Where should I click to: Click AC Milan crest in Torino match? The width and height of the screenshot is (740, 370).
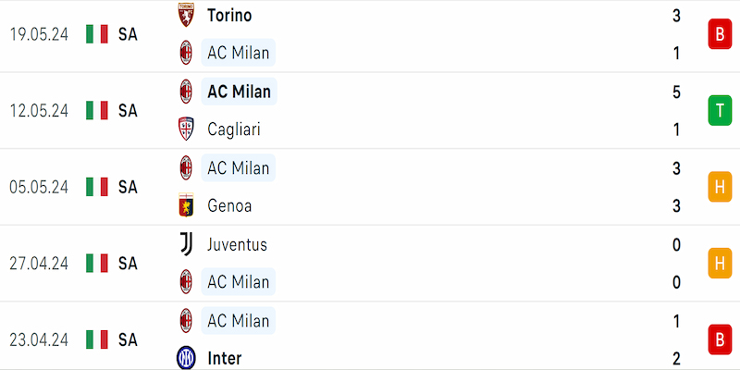pos(186,53)
